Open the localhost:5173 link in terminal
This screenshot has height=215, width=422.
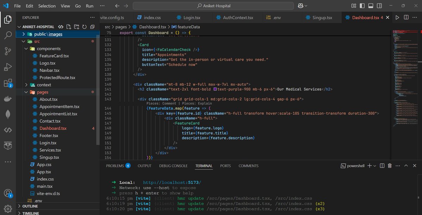[x=172, y=182]
